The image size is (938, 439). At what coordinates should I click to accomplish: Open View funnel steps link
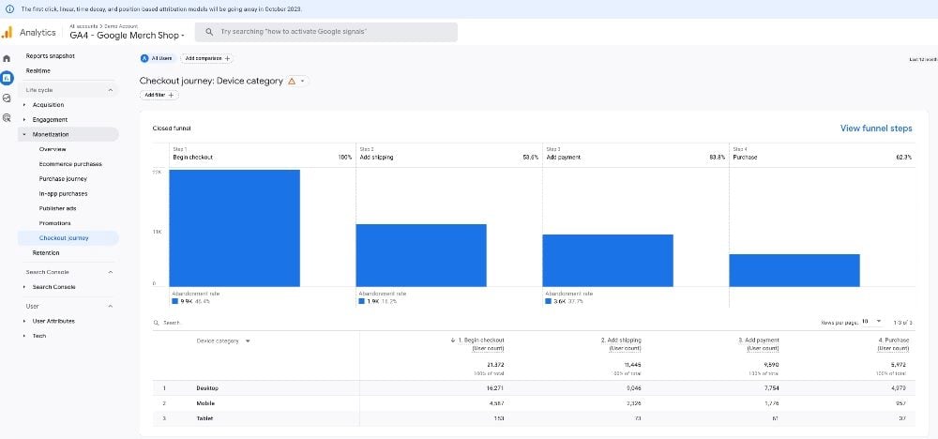(x=876, y=128)
